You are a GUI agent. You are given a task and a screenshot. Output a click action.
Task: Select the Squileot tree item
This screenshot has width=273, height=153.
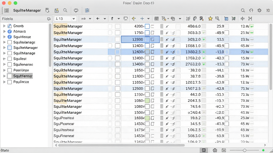tap(20, 59)
